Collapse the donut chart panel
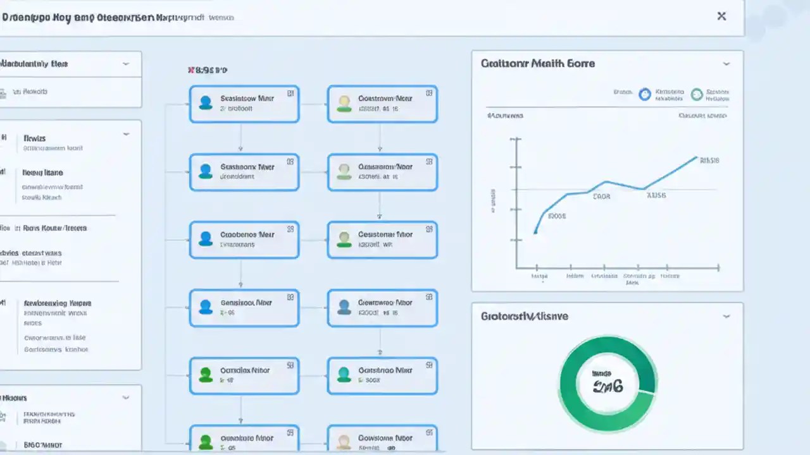Image resolution: width=810 pixels, height=455 pixels. (x=726, y=316)
